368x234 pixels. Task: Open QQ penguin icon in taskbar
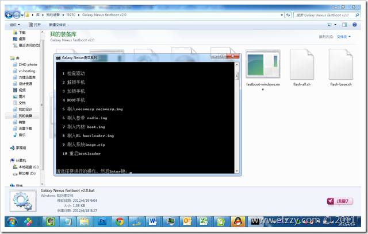238,221
